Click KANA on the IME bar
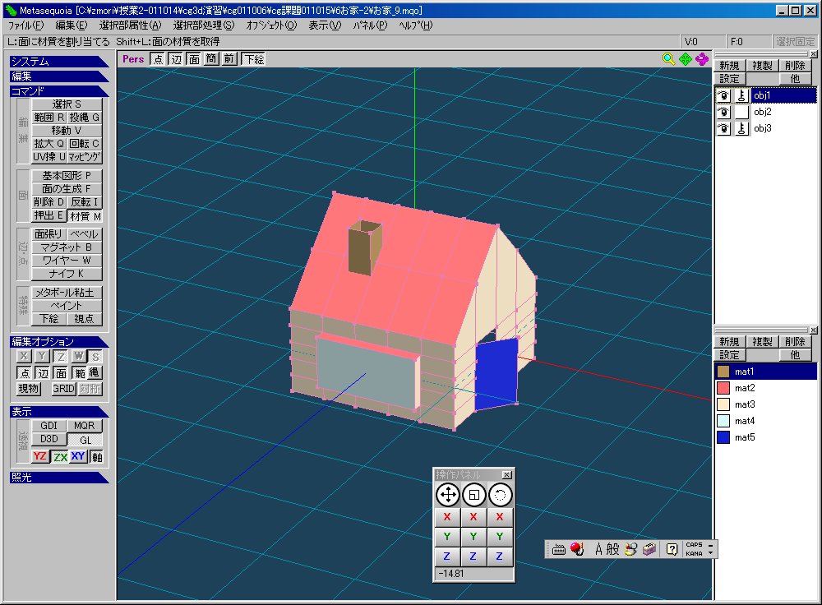 [x=694, y=553]
